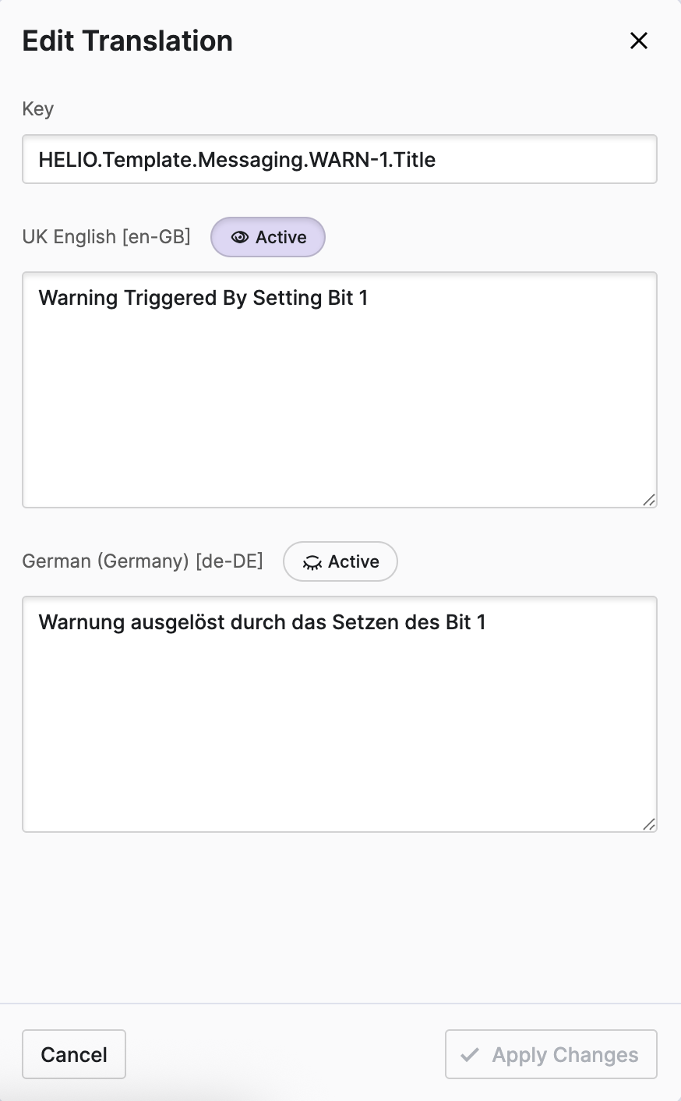Click the closed-eye icon in de-DE badge

(312, 562)
